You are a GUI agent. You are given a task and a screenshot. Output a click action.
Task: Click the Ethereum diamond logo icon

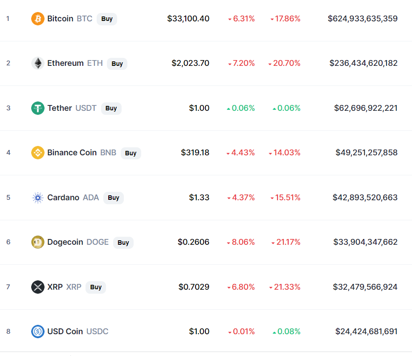38,63
